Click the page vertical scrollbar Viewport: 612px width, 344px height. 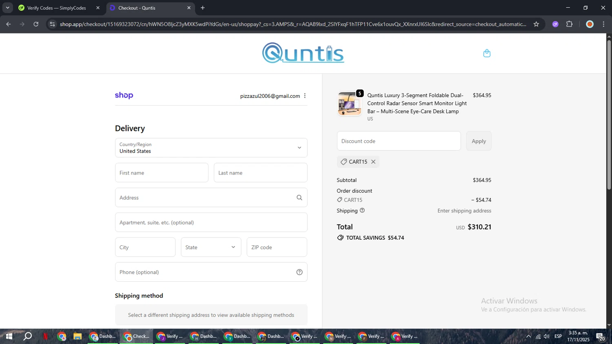pyautogui.click(x=609, y=114)
